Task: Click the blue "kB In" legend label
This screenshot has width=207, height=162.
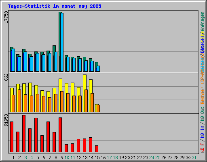Action: pyautogui.click(x=203, y=132)
